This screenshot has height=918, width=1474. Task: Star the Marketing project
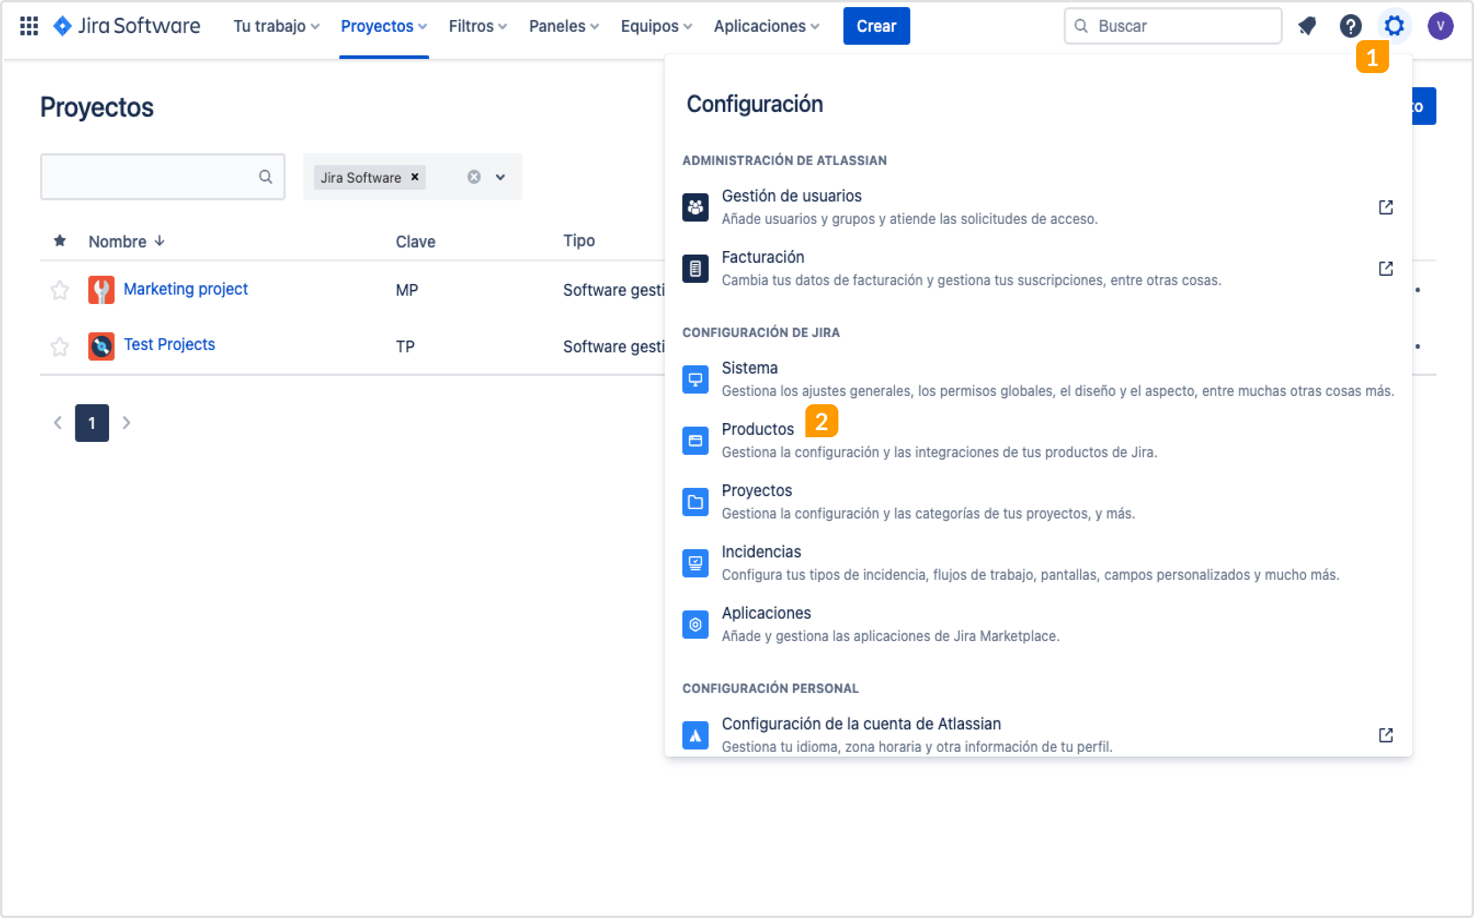(x=60, y=290)
